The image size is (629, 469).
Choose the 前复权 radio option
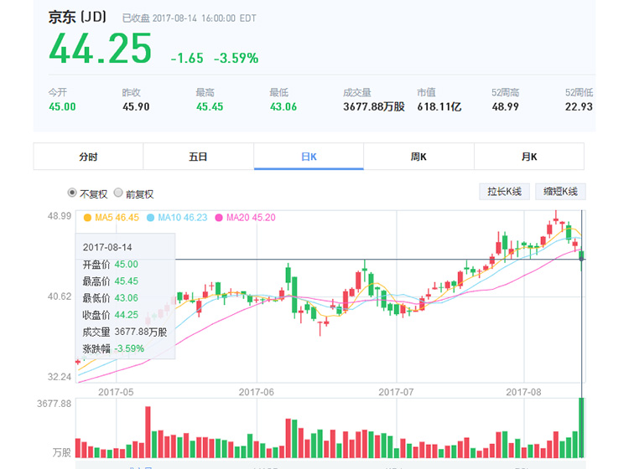point(118,193)
